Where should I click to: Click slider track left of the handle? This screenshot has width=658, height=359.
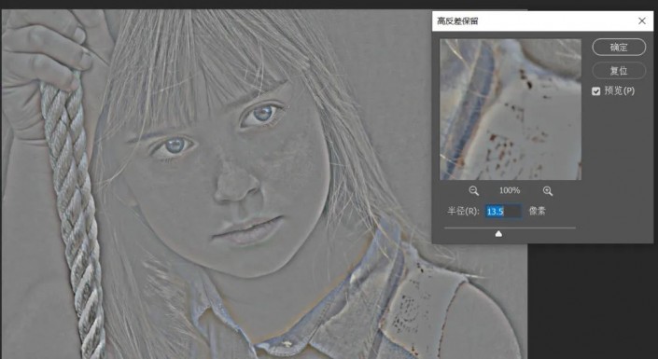point(469,228)
